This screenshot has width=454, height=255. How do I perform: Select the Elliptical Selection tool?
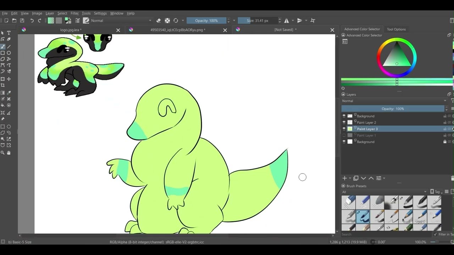(9, 126)
